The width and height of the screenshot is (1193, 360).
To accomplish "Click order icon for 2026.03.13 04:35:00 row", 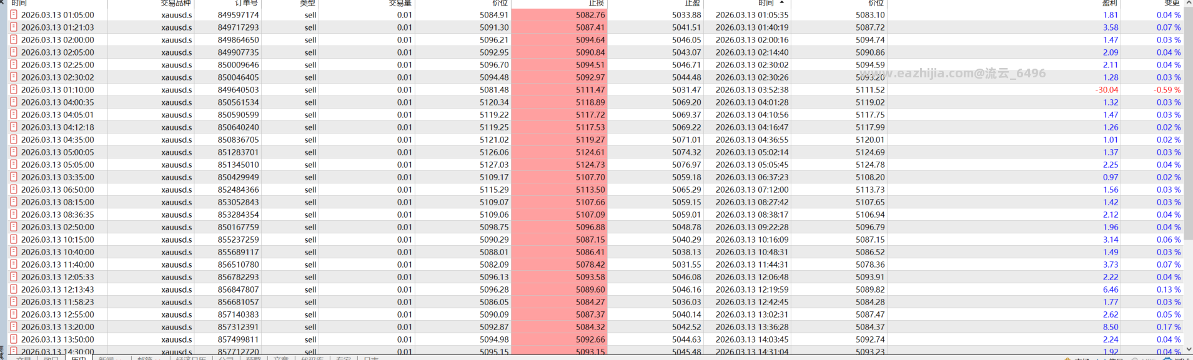I will click(14, 139).
